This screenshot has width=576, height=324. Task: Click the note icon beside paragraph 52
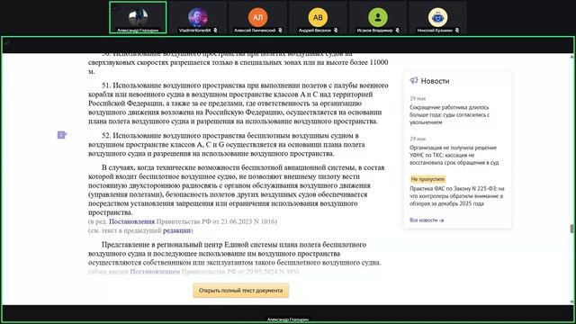coord(62,135)
